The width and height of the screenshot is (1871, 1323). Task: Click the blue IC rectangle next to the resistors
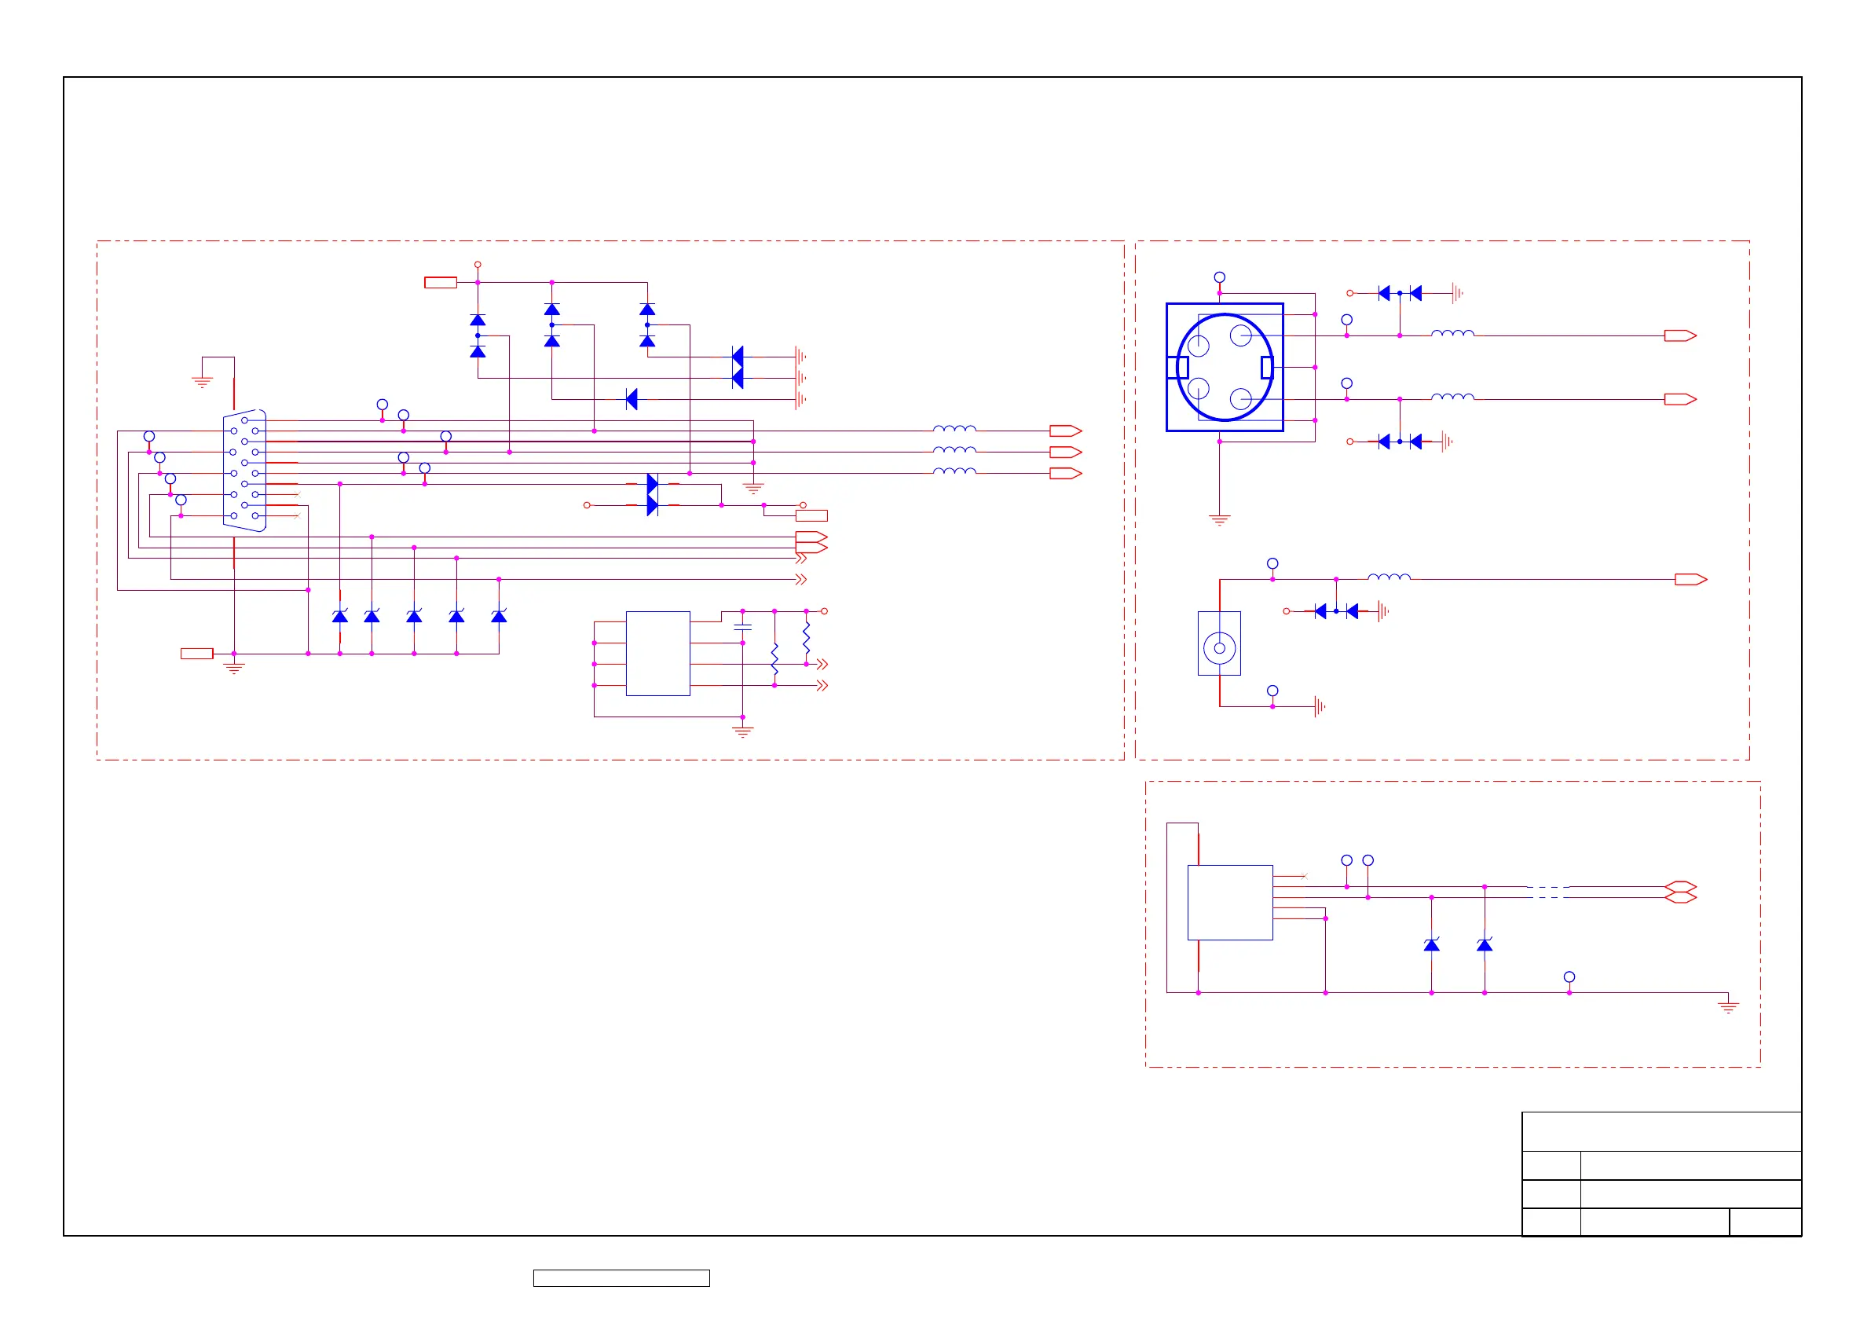pos(657,653)
